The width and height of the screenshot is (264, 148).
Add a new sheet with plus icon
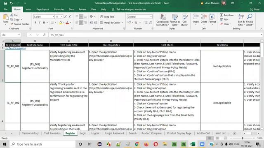pos(234,133)
